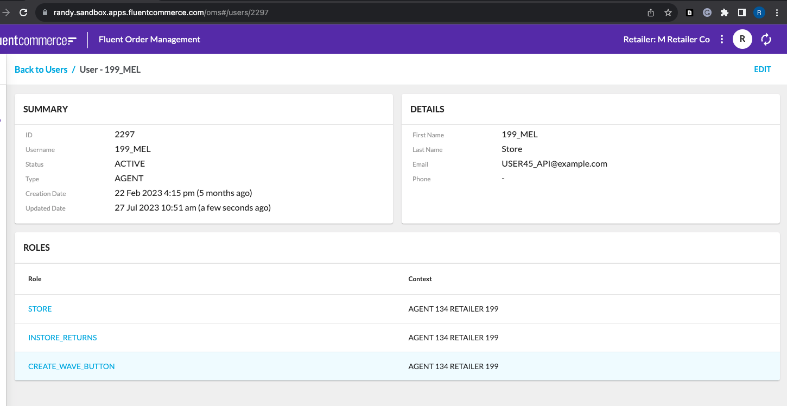Open the Chrome extensions puzzle icon
This screenshot has width=787, height=406.
[724, 12]
